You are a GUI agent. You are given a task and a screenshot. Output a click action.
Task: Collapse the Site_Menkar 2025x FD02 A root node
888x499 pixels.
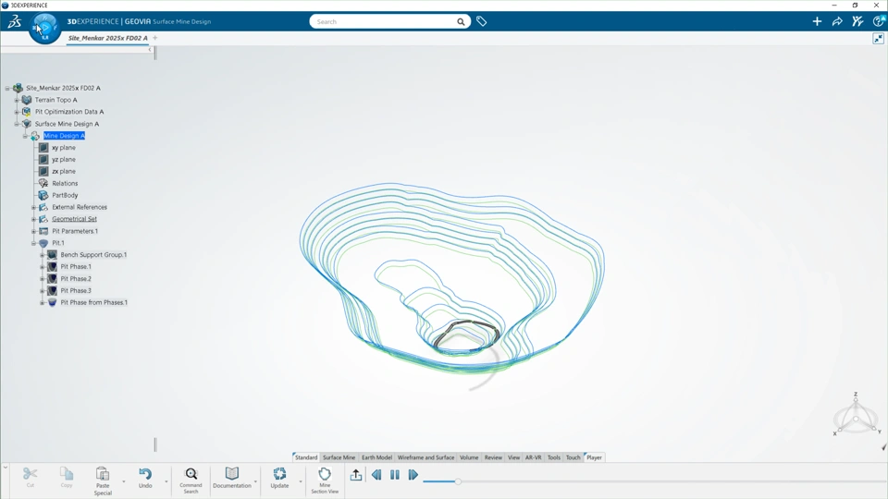pos(7,89)
